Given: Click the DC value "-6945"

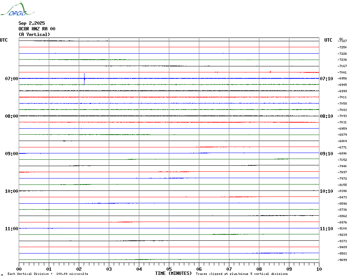Looking at the screenshot, I should (x=342, y=85).
